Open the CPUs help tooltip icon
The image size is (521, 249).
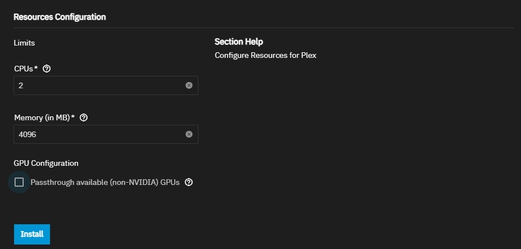tap(47, 69)
